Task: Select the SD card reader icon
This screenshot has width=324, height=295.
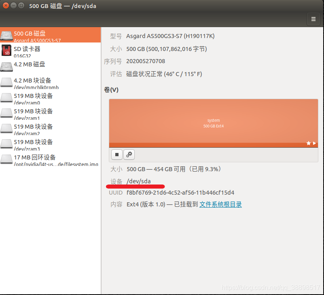Action: coord(6,50)
